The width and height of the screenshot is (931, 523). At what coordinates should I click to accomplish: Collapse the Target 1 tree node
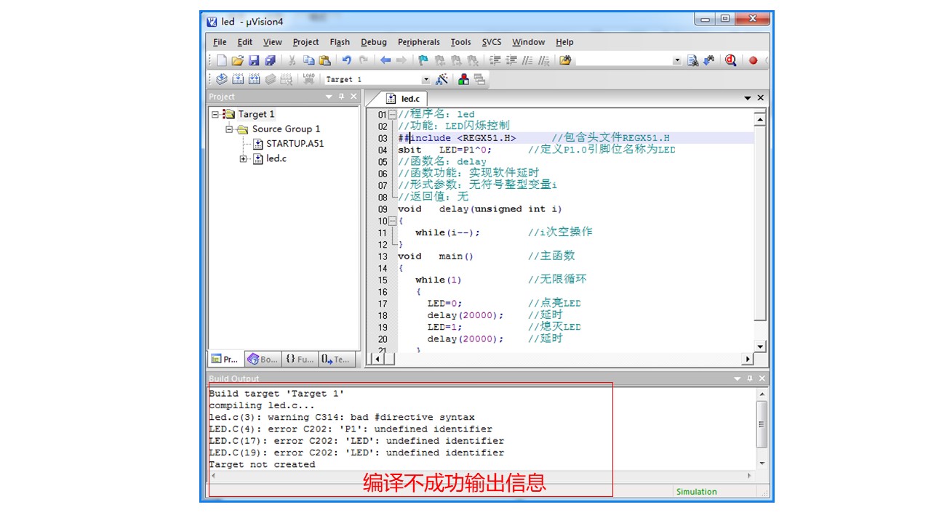[215, 114]
